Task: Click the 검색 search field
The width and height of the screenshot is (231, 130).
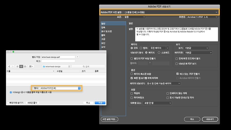Action: pos(88,67)
